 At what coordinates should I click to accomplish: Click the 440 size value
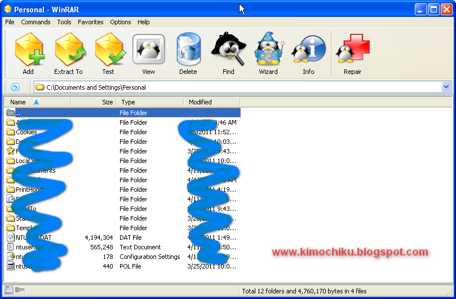108,266
